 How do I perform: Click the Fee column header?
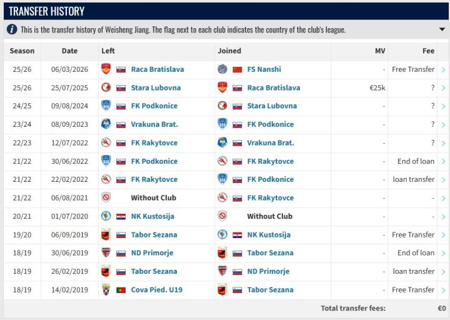point(428,51)
